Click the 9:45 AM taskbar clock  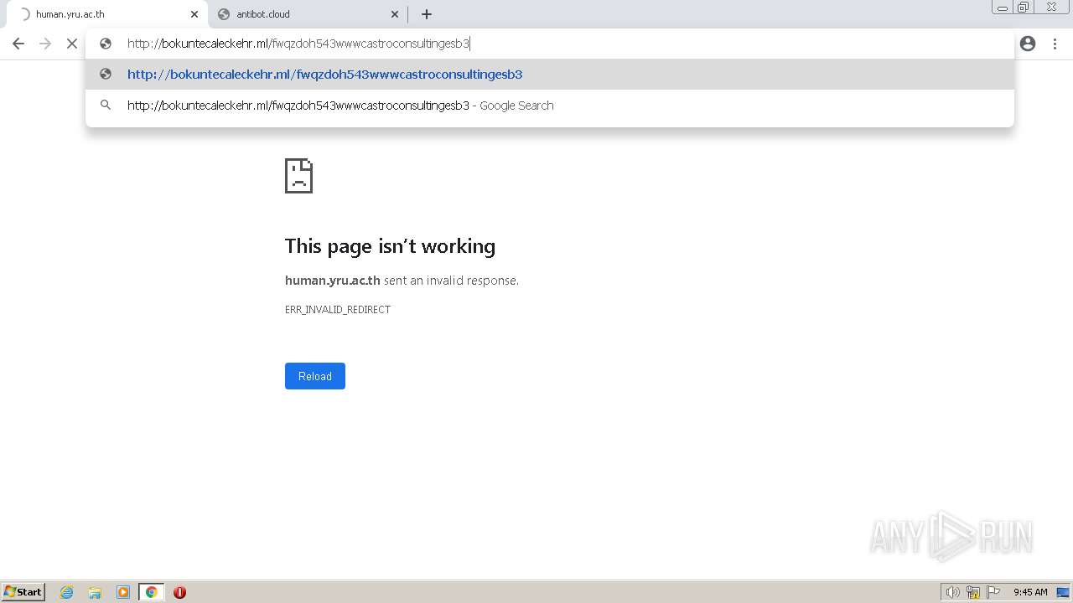pyautogui.click(x=1030, y=592)
